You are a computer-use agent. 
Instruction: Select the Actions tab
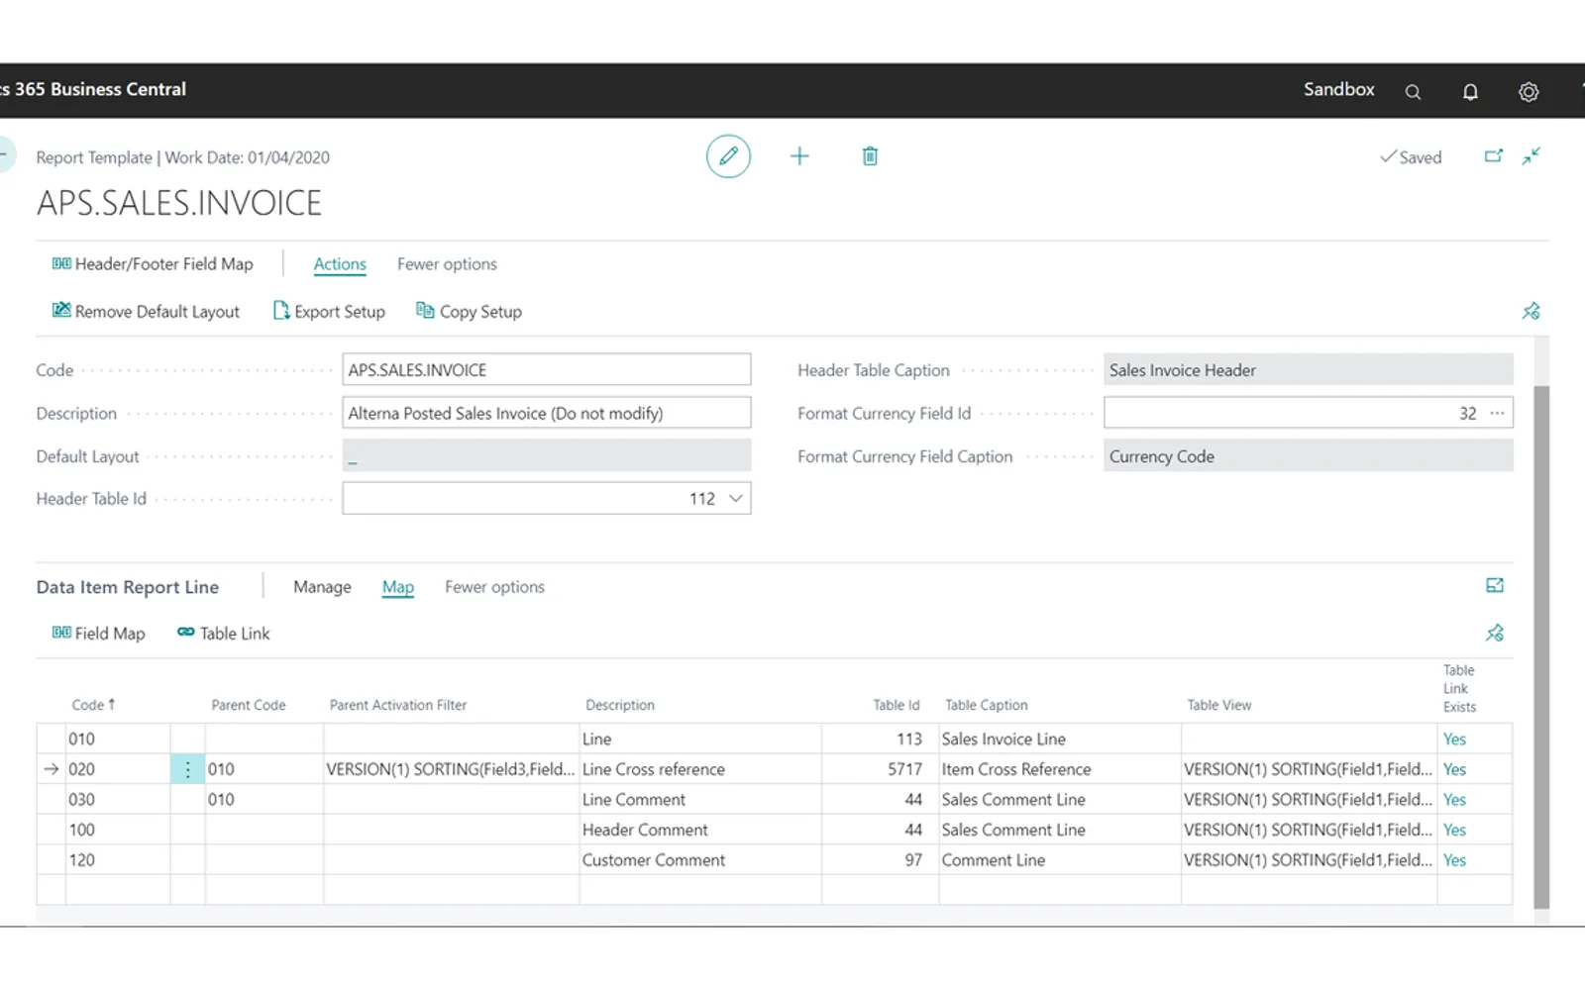[340, 264]
